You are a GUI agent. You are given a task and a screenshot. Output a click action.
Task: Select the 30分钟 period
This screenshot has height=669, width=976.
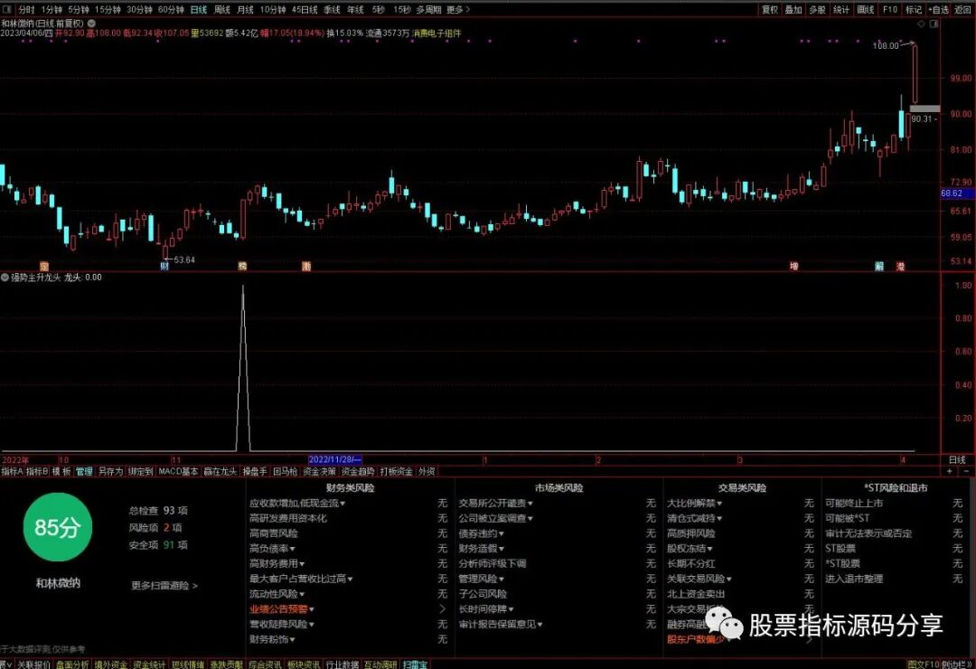[x=139, y=9]
